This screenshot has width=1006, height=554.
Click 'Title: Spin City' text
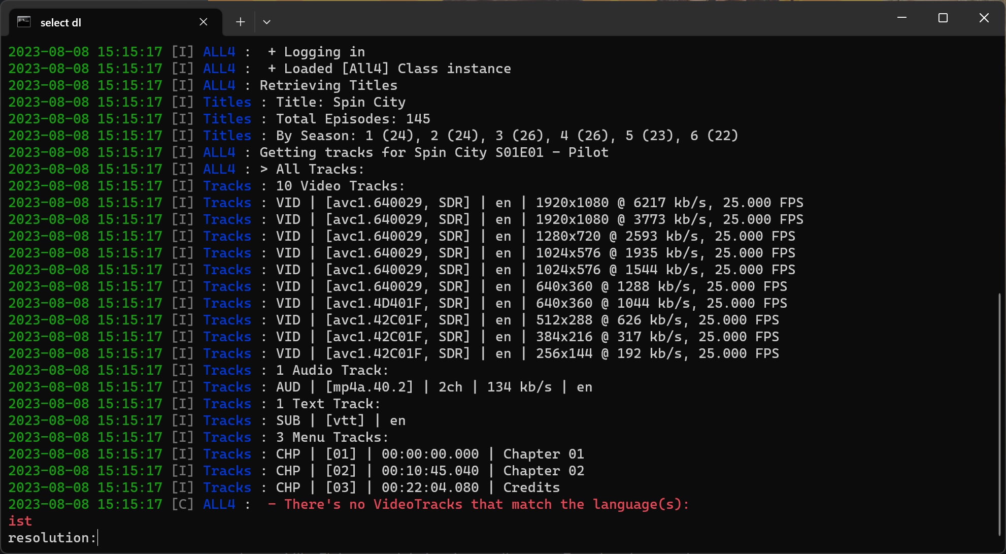341,102
